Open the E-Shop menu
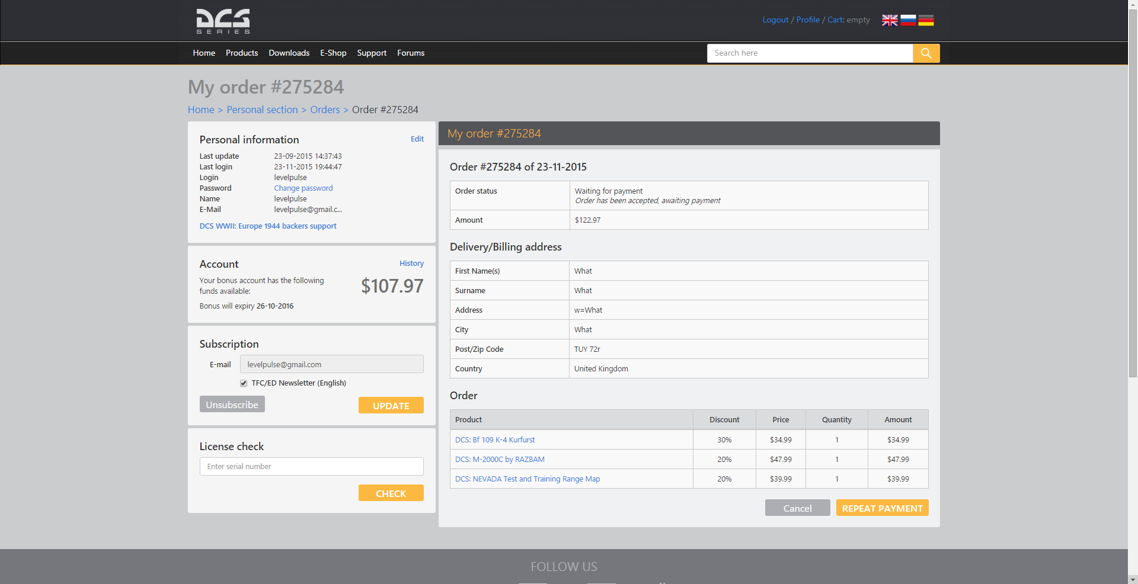Image resolution: width=1138 pixels, height=584 pixels. point(333,53)
